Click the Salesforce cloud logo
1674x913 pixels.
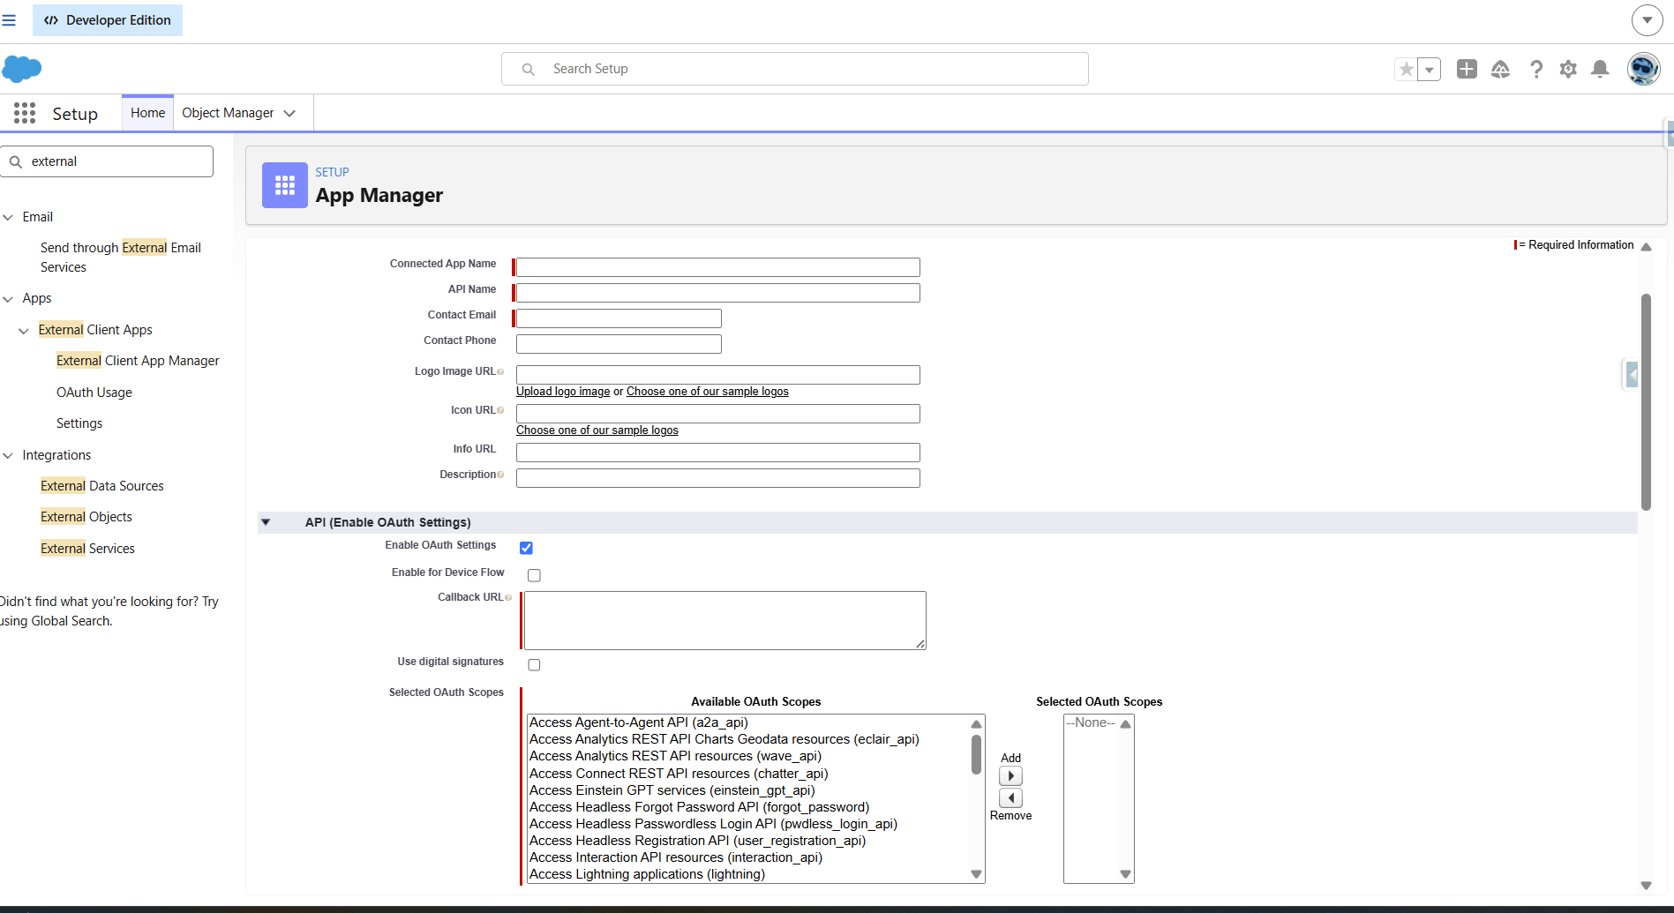click(x=22, y=69)
